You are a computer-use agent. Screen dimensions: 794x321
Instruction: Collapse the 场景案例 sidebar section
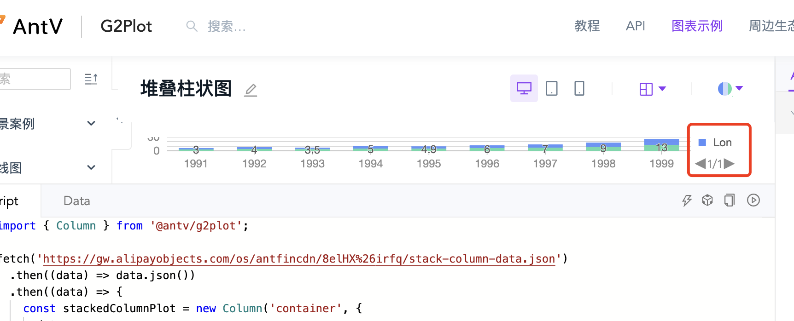(x=91, y=123)
